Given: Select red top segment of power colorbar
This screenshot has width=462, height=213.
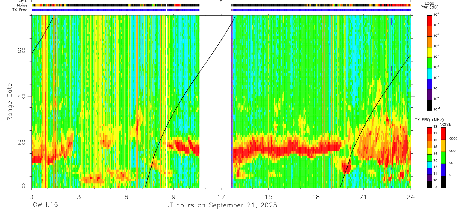Looking at the screenshot, I should pos(430,20).
